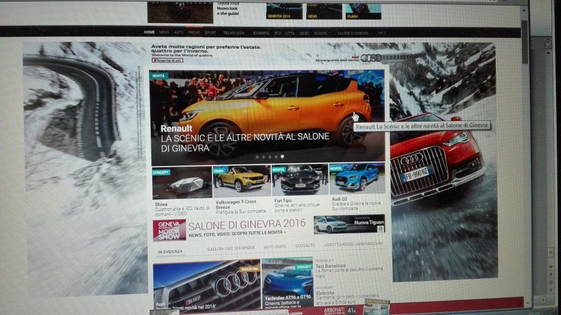Open the HOME menu item
This screenshot has width=561, height=315.
pos(149,32)
